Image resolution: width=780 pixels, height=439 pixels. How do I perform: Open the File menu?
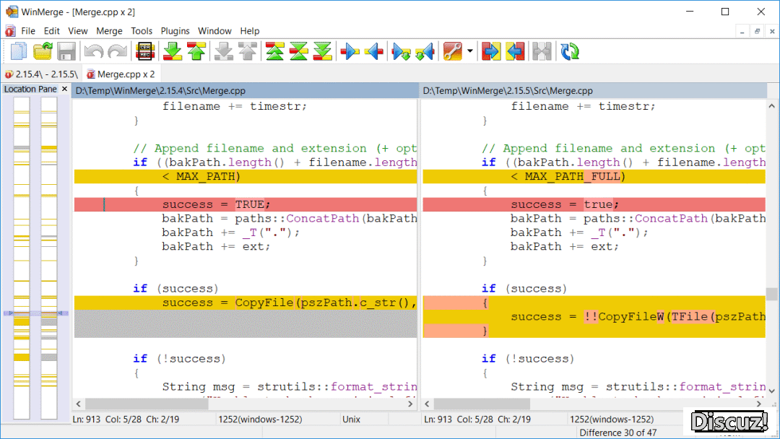point(28,31)
